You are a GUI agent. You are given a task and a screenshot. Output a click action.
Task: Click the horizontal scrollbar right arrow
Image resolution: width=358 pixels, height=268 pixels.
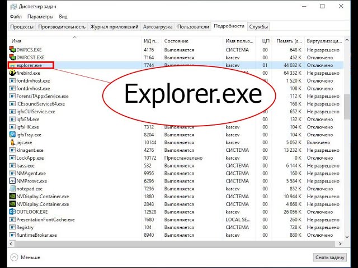click(x=340, y=243)
